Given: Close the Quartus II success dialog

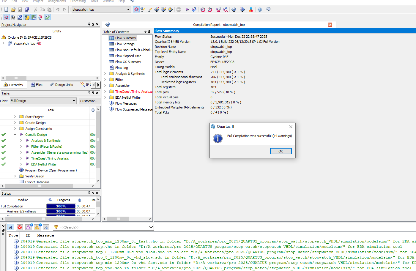Looking at the screenshot, I should tap(291, 127).
